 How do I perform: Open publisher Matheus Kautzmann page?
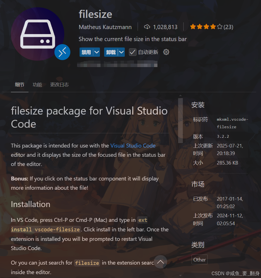tap(105, 27)
